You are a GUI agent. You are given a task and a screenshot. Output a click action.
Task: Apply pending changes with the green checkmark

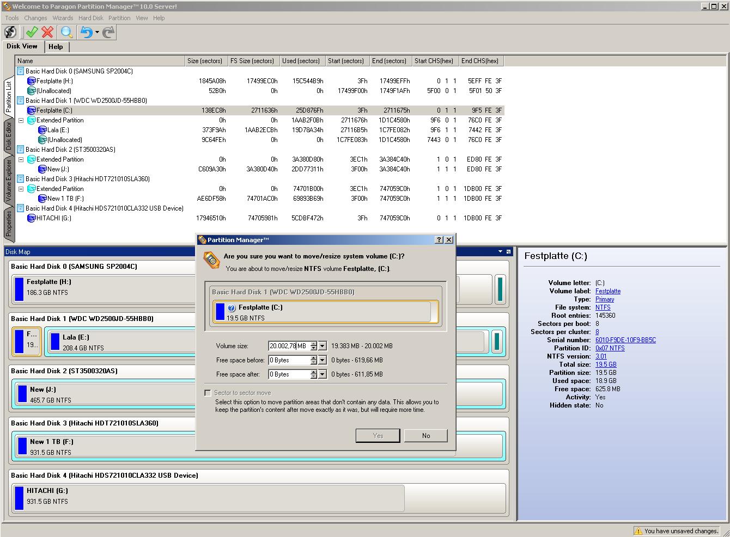pos(32,32)
